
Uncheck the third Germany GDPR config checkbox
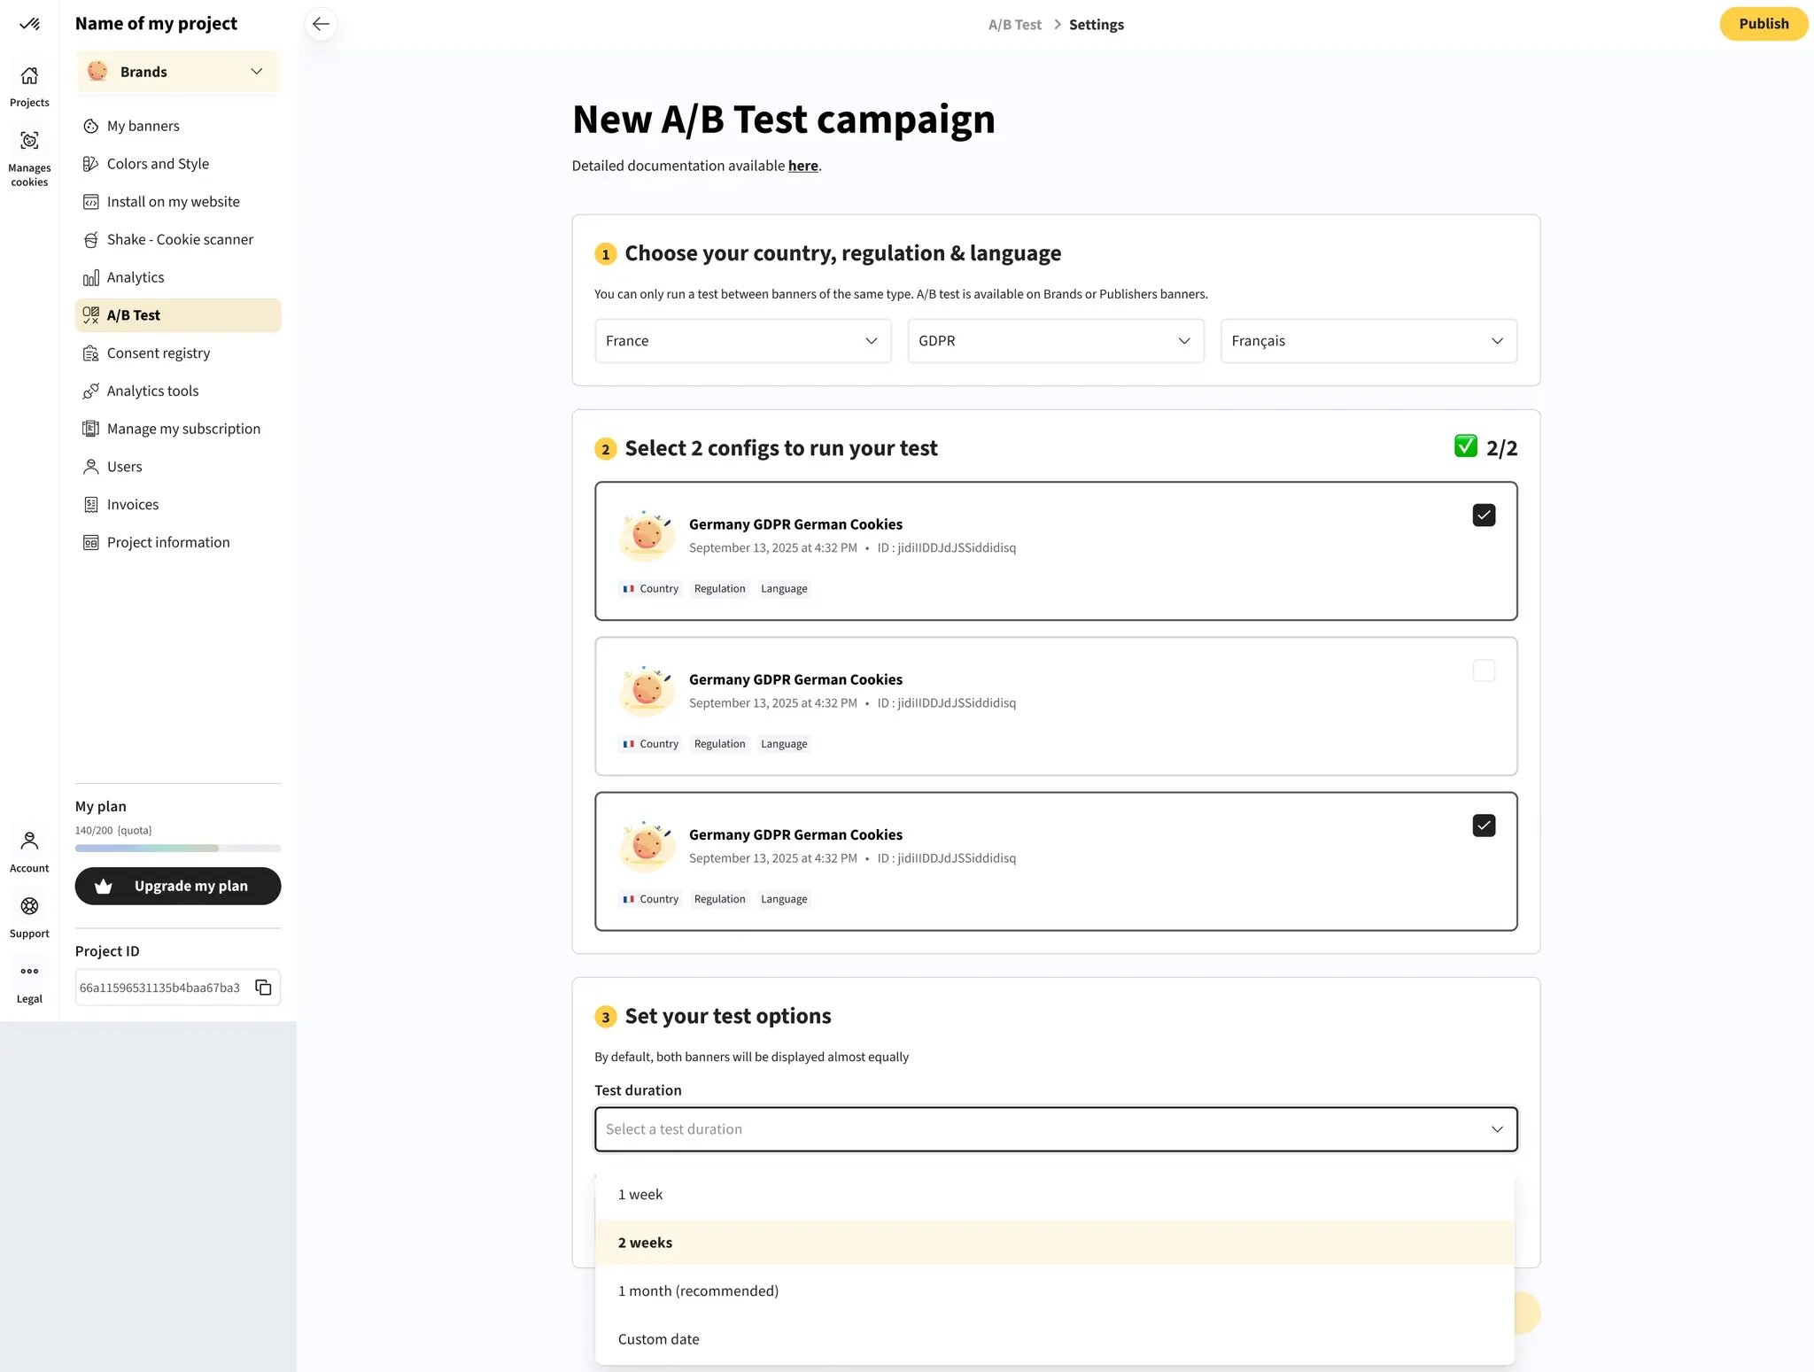coord(1484,826)
